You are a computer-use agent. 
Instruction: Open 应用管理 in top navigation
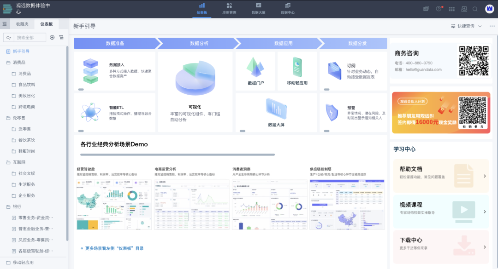tap(229, 9)
